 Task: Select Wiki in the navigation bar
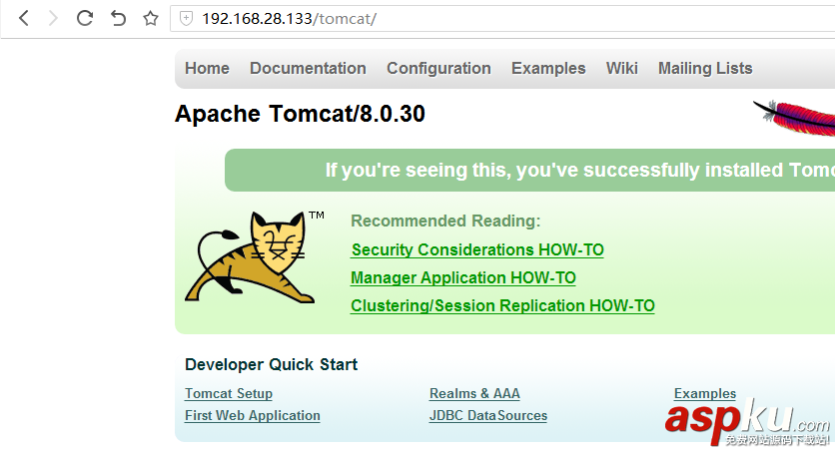(x=621, y=68)
